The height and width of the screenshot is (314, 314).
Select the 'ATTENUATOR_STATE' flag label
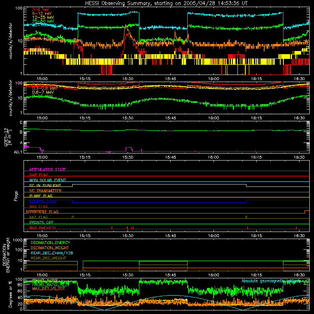tap(47, 170)
